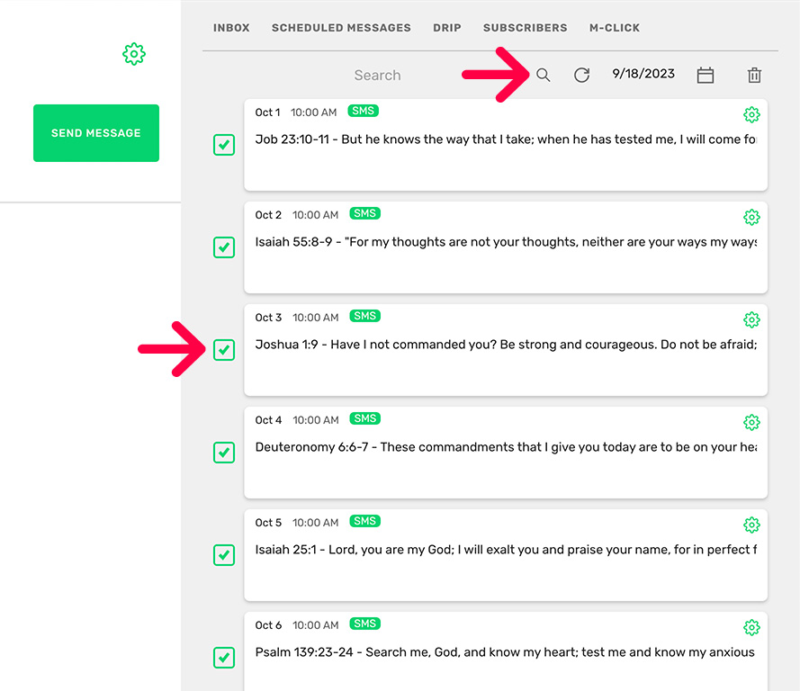The image size is (800, 691).
Task: Open the Scheduled Messages tab
Action: pos(341,28)
